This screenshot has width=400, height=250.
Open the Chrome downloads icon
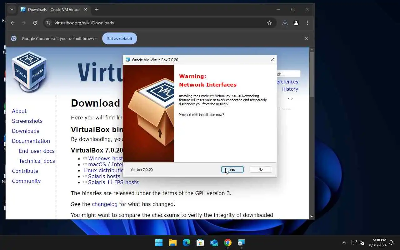(x=285, y=23)
